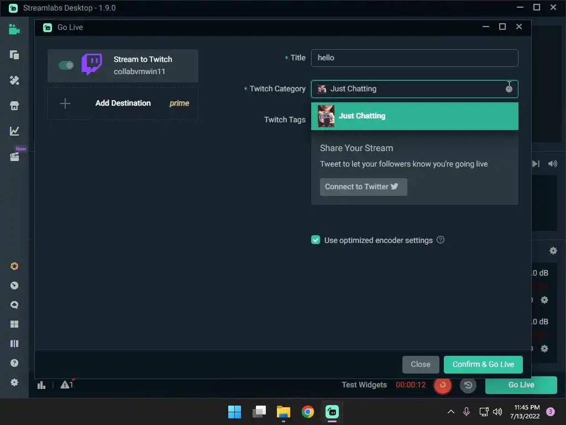Click the Close button
Screen dimensions: 566x425
coord(421,364)
